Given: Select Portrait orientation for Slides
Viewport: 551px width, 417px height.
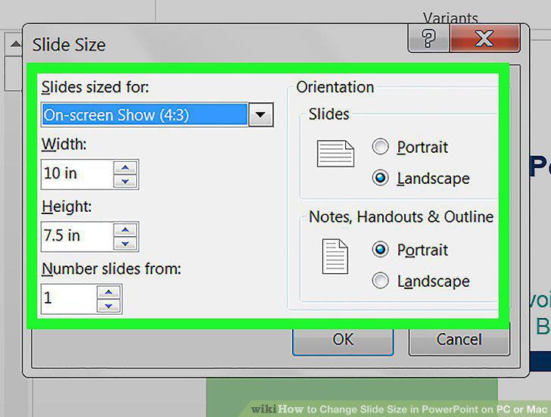Looking at the screenshot, I should (380, 147).
